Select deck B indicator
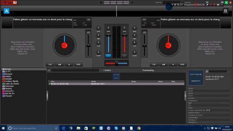The height and width of the screenshot is (131, 233). coord(225,11)
